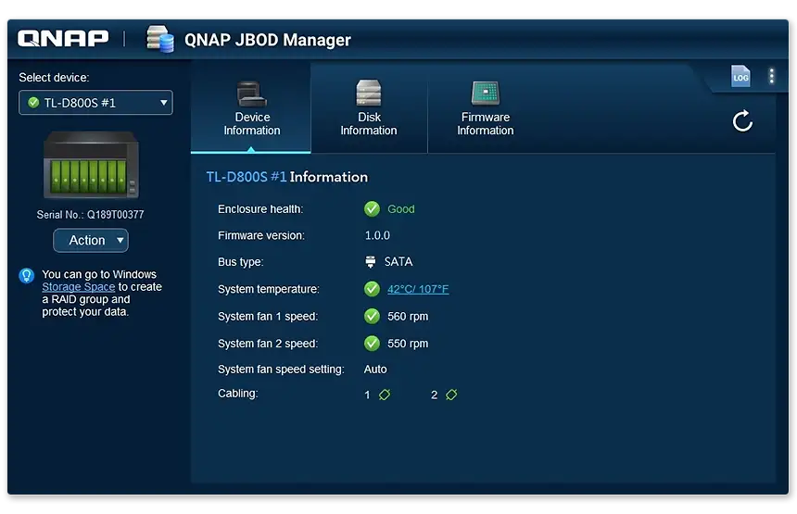The image size is (797, 514).
Task: Open the three-dot more options menu
Action: (771, 76)
